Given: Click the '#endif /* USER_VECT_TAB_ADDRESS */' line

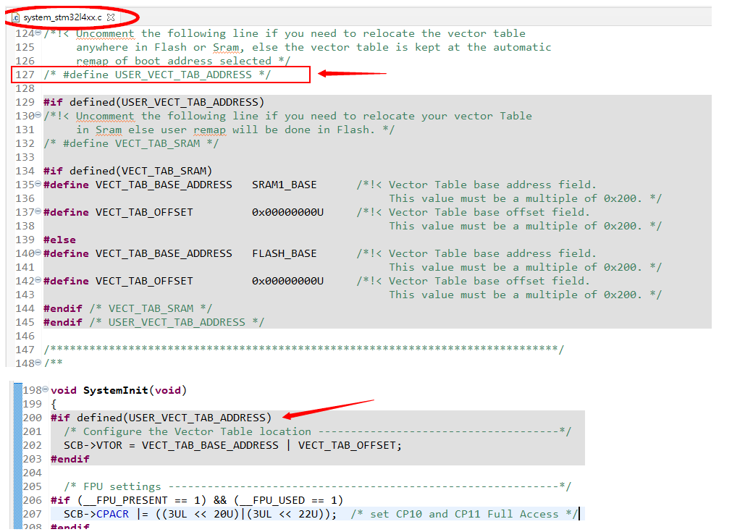Looking at the screenshot, I should point(154,323).
